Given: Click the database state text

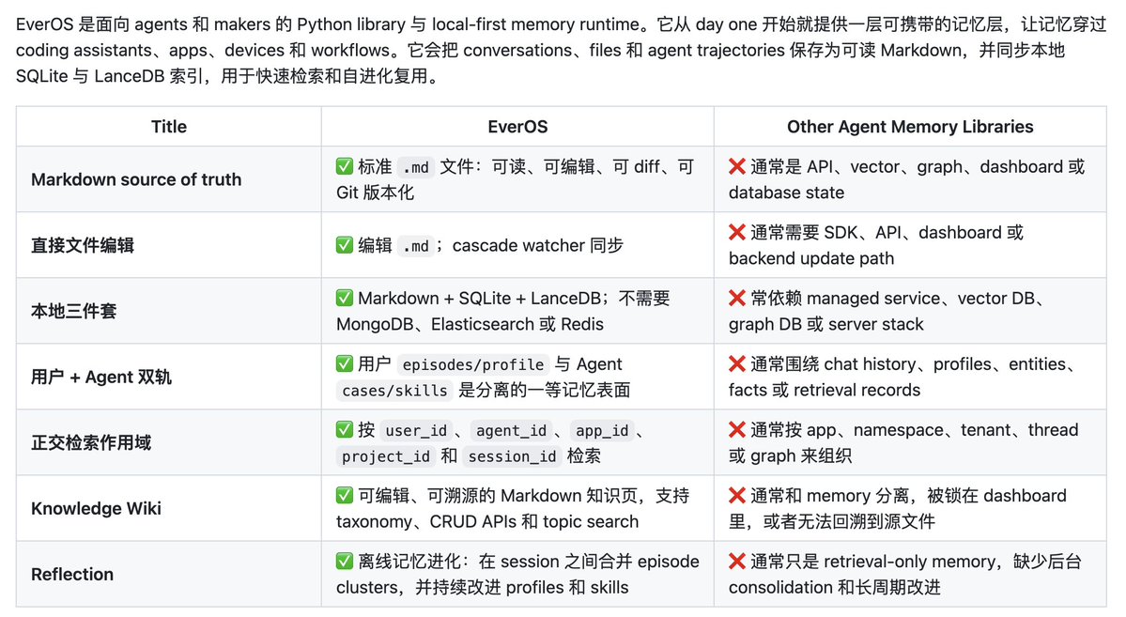Looking at the screenshot, I should tap(786, 193).
